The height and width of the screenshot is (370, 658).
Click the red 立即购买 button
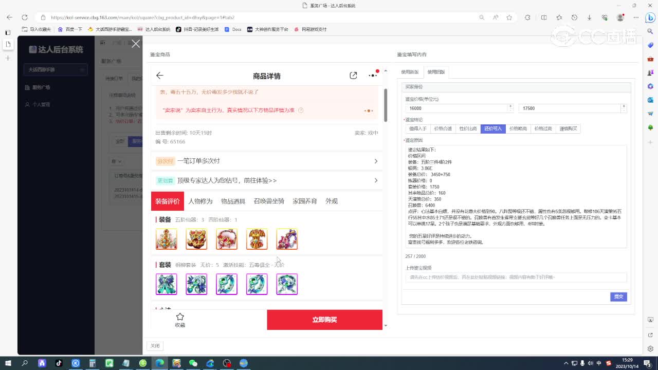(x=324, y=320)
